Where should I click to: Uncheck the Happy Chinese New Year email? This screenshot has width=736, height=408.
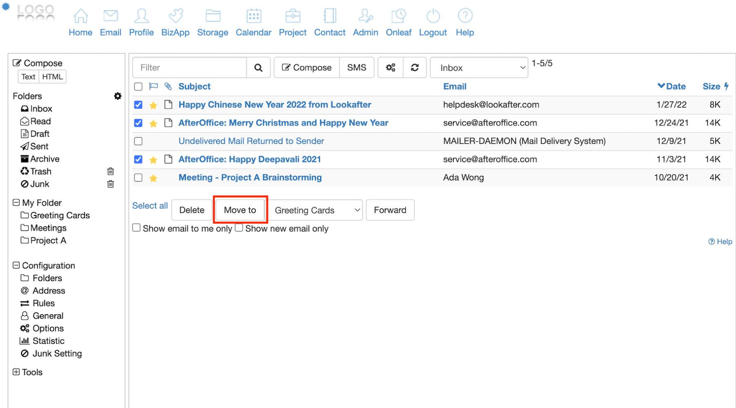[138, 105]
